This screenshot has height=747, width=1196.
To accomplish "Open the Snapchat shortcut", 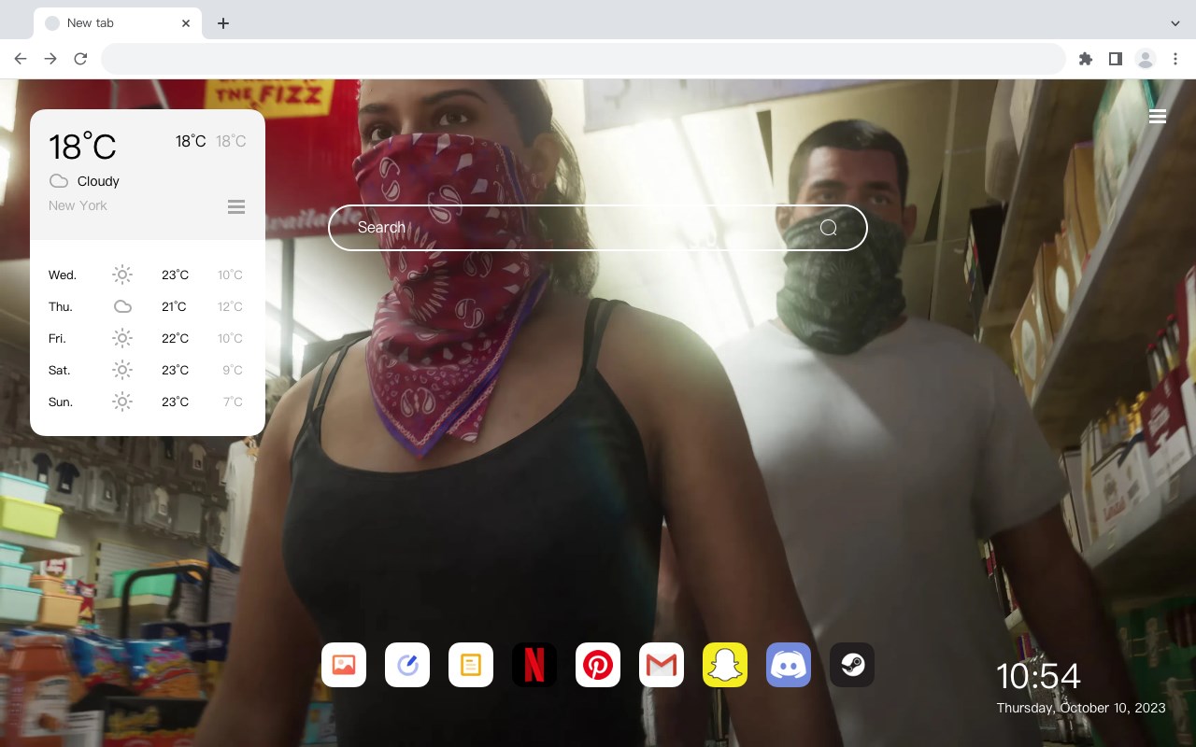I will [x=725, y=665].
